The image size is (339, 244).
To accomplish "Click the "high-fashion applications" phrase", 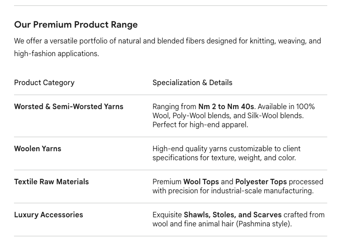I will pyautogui.click(x=56, y=54).
